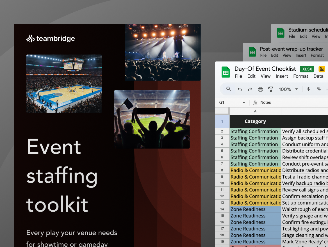328x247 pixels.
Task: Open View menu in Stadium scheduling window
Action: [316, 36]
